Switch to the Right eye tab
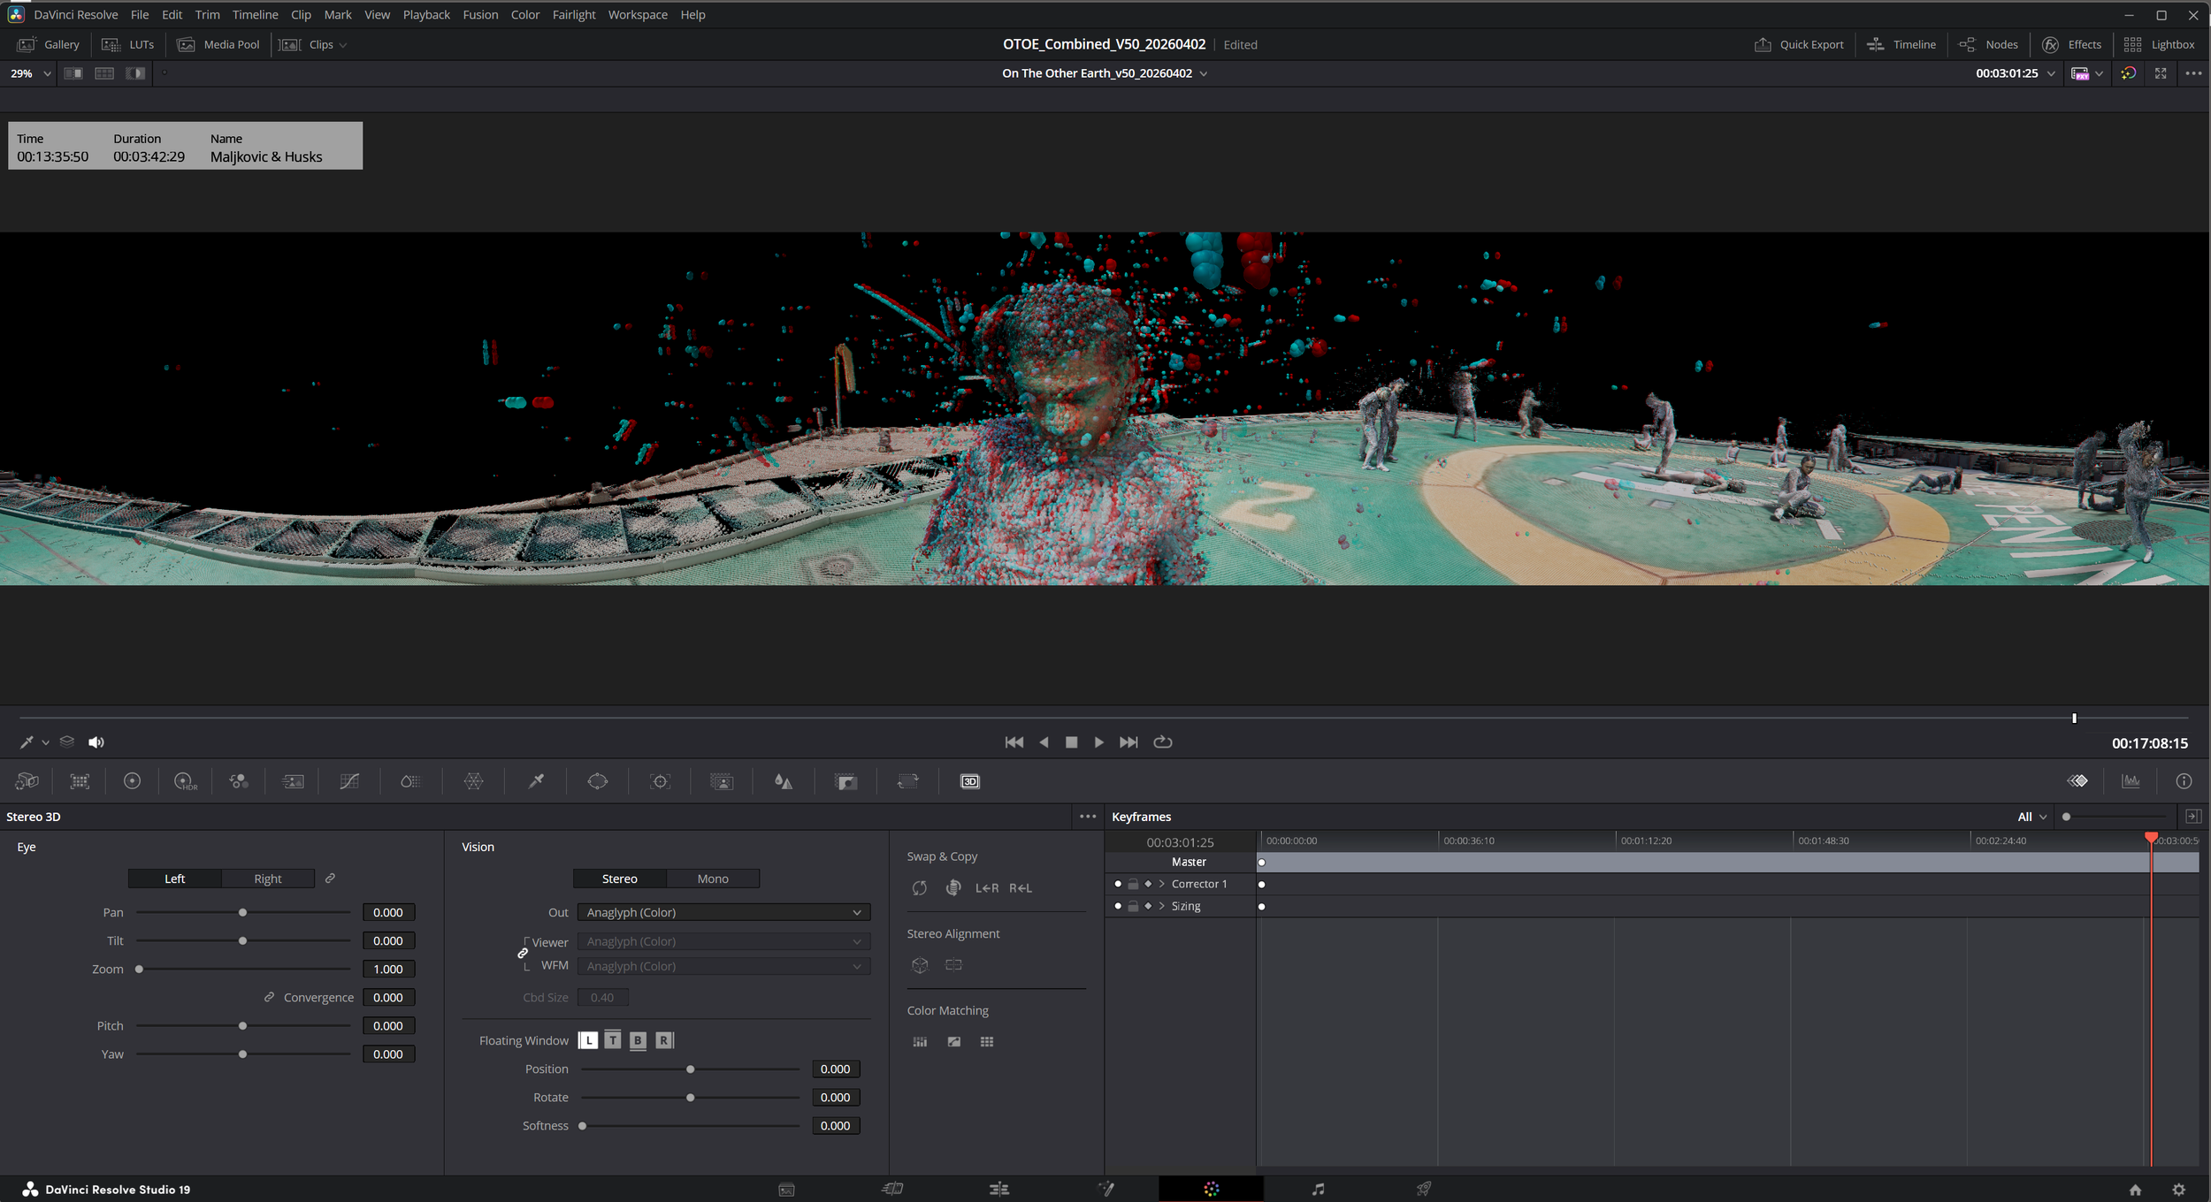This screenshot has width=2211, height=1202. pos(268,879)
